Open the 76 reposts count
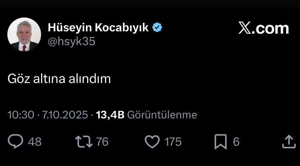The height and width of the screenshot is (166, 300). [102, 142]
